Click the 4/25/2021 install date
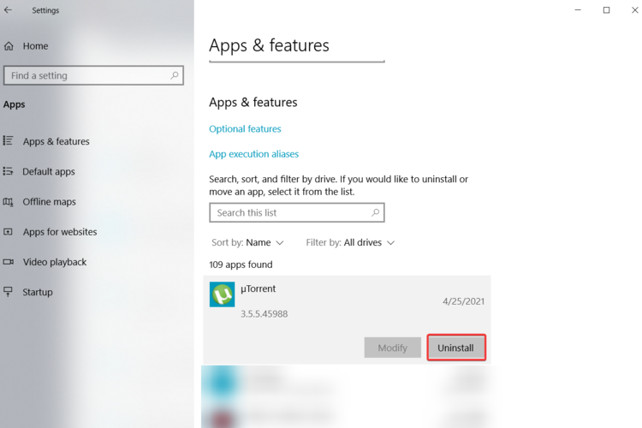Image resolution: width=642 pixels, height=428 pixels. pos(463,301)
